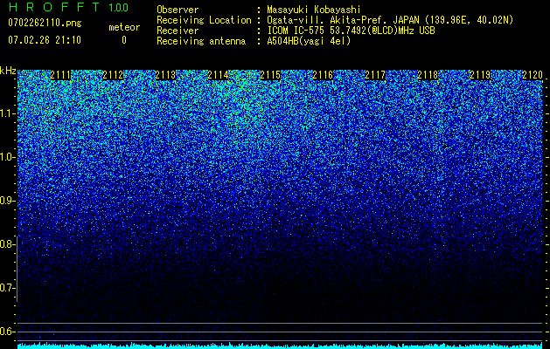Click the 2118 time marker

click(x=428, y=75)
